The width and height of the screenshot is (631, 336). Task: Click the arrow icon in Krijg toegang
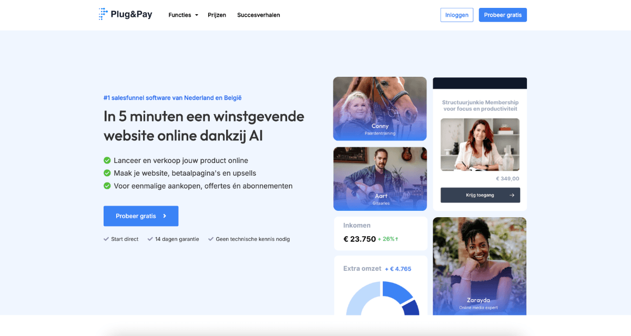(x=512, y=195)
